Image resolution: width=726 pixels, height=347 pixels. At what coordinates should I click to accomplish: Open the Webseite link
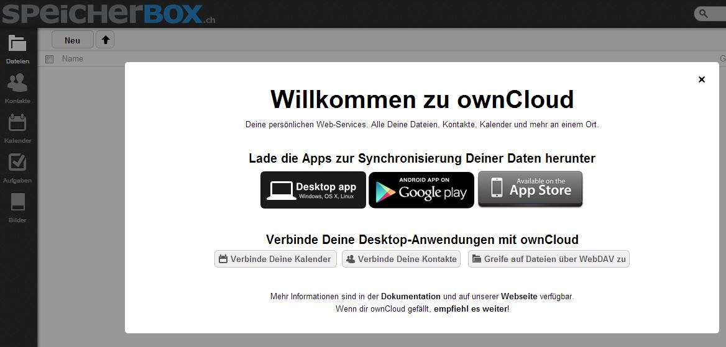[x=519, y=297]
